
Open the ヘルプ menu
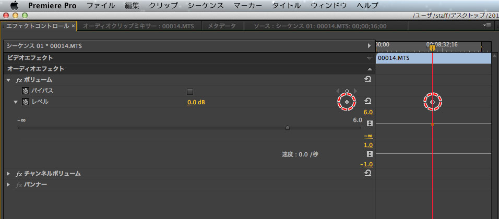367,5
